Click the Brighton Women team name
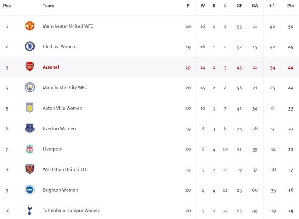 [60, 190]
